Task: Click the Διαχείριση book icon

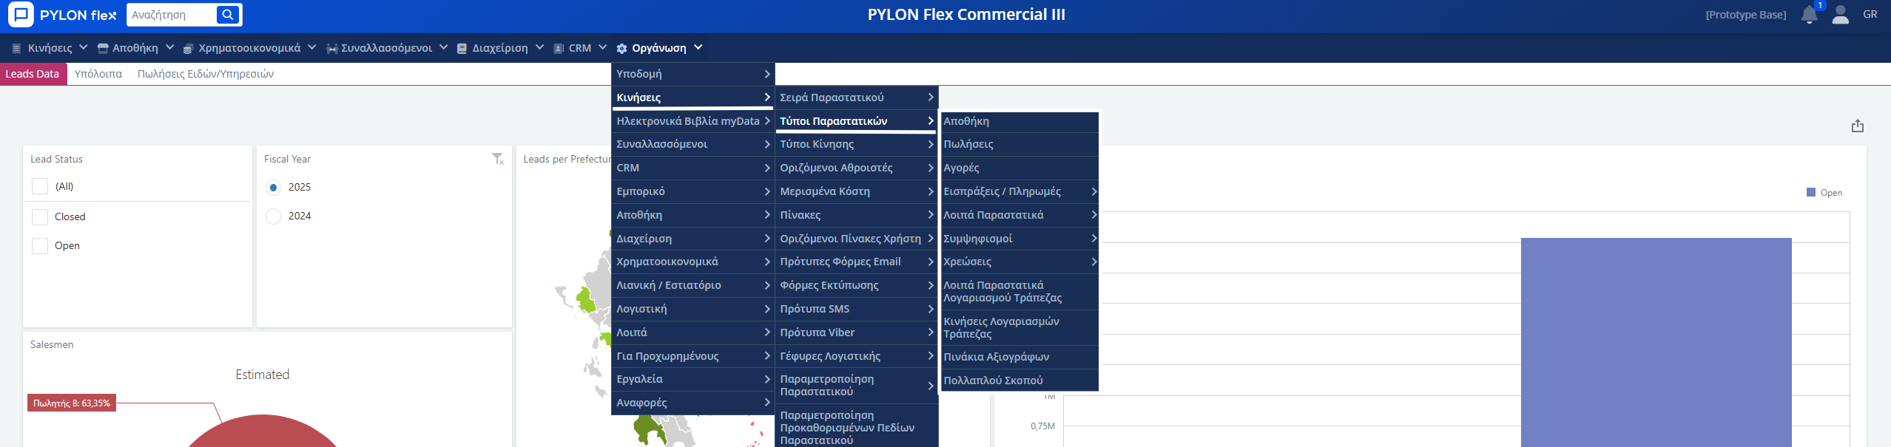Action: 462,48
